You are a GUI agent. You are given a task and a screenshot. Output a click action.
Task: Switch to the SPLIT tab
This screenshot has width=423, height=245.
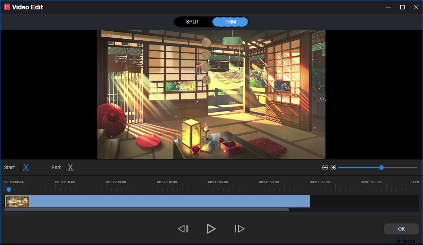tap(193, 22)
